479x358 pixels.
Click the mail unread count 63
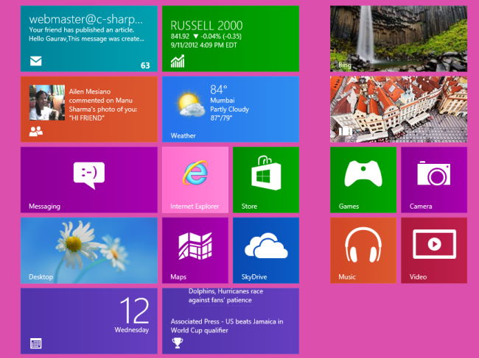[x=145, y=65]
